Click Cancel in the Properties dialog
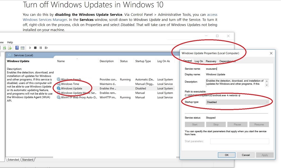 pos(246,155)
